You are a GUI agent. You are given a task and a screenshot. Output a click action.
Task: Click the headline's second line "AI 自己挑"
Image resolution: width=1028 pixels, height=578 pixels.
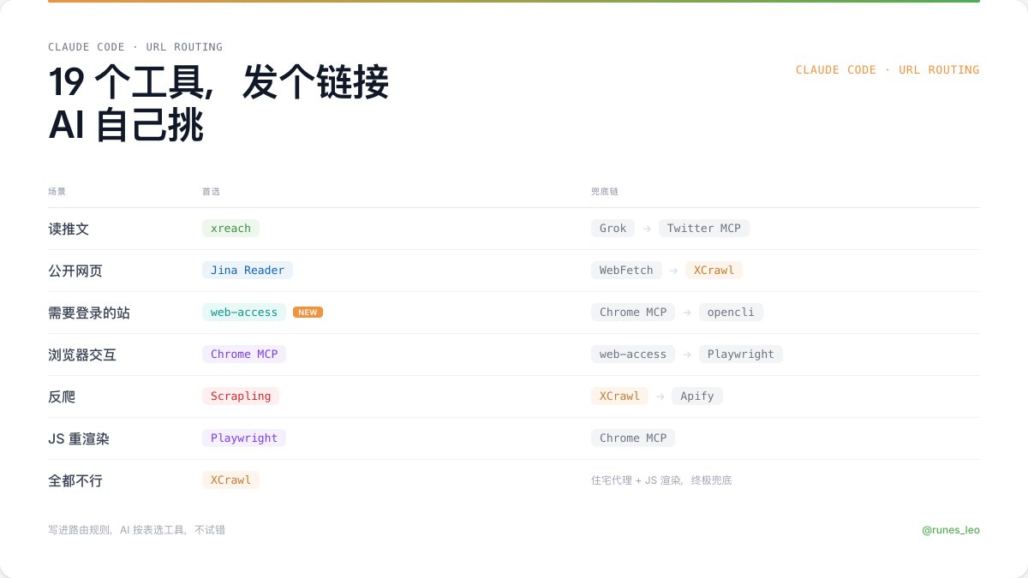click(x=126, y=127)
